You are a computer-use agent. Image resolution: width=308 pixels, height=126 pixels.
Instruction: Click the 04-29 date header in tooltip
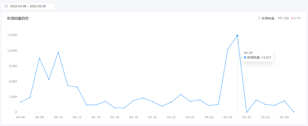(248, 52)
